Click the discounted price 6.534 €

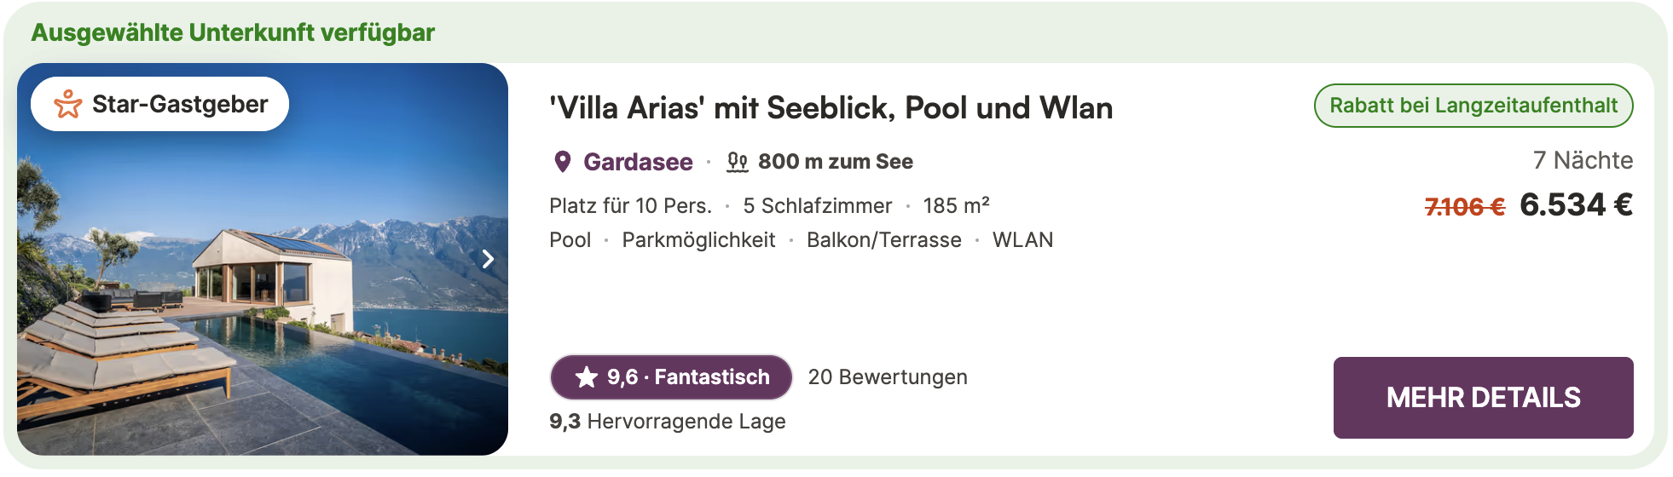1576,205
